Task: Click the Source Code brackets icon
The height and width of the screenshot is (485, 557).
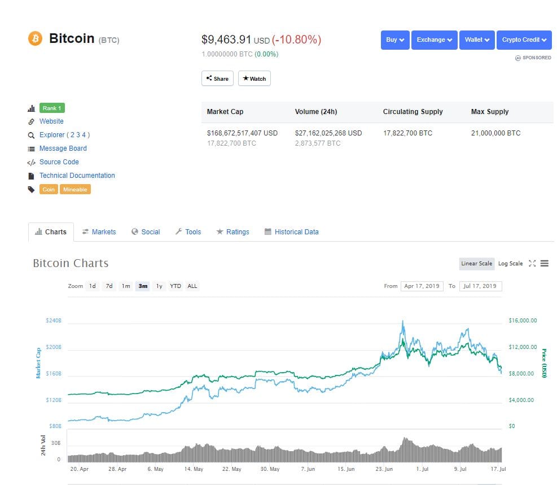Action: click(31, 162)
